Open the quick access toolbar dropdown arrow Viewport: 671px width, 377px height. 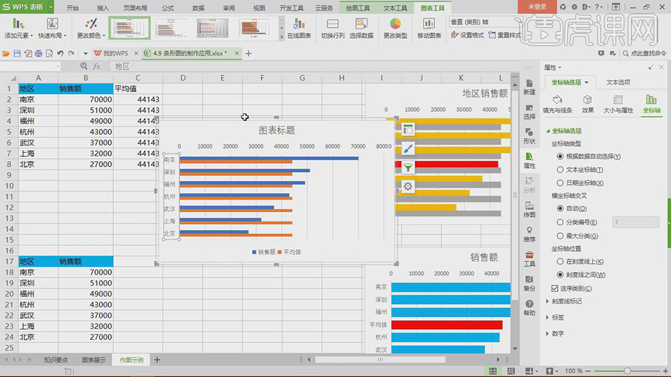pos(85,53)
